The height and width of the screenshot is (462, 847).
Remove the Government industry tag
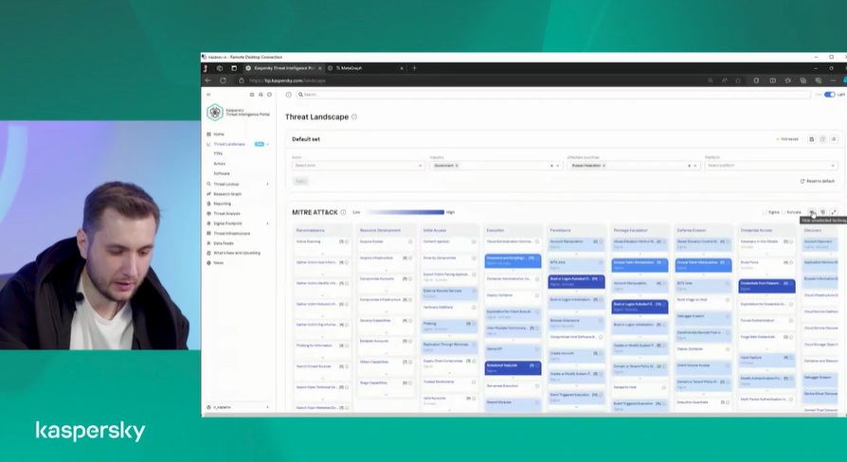click(457, 166)
